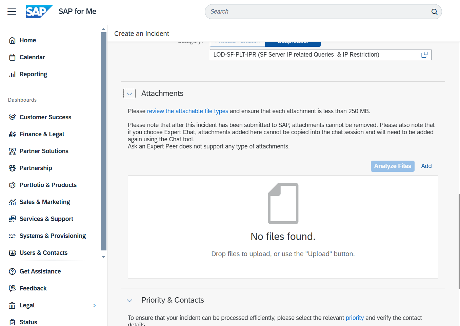Click the Legal building icon
The width and height of the screenshot is (460, 326).
12,305
